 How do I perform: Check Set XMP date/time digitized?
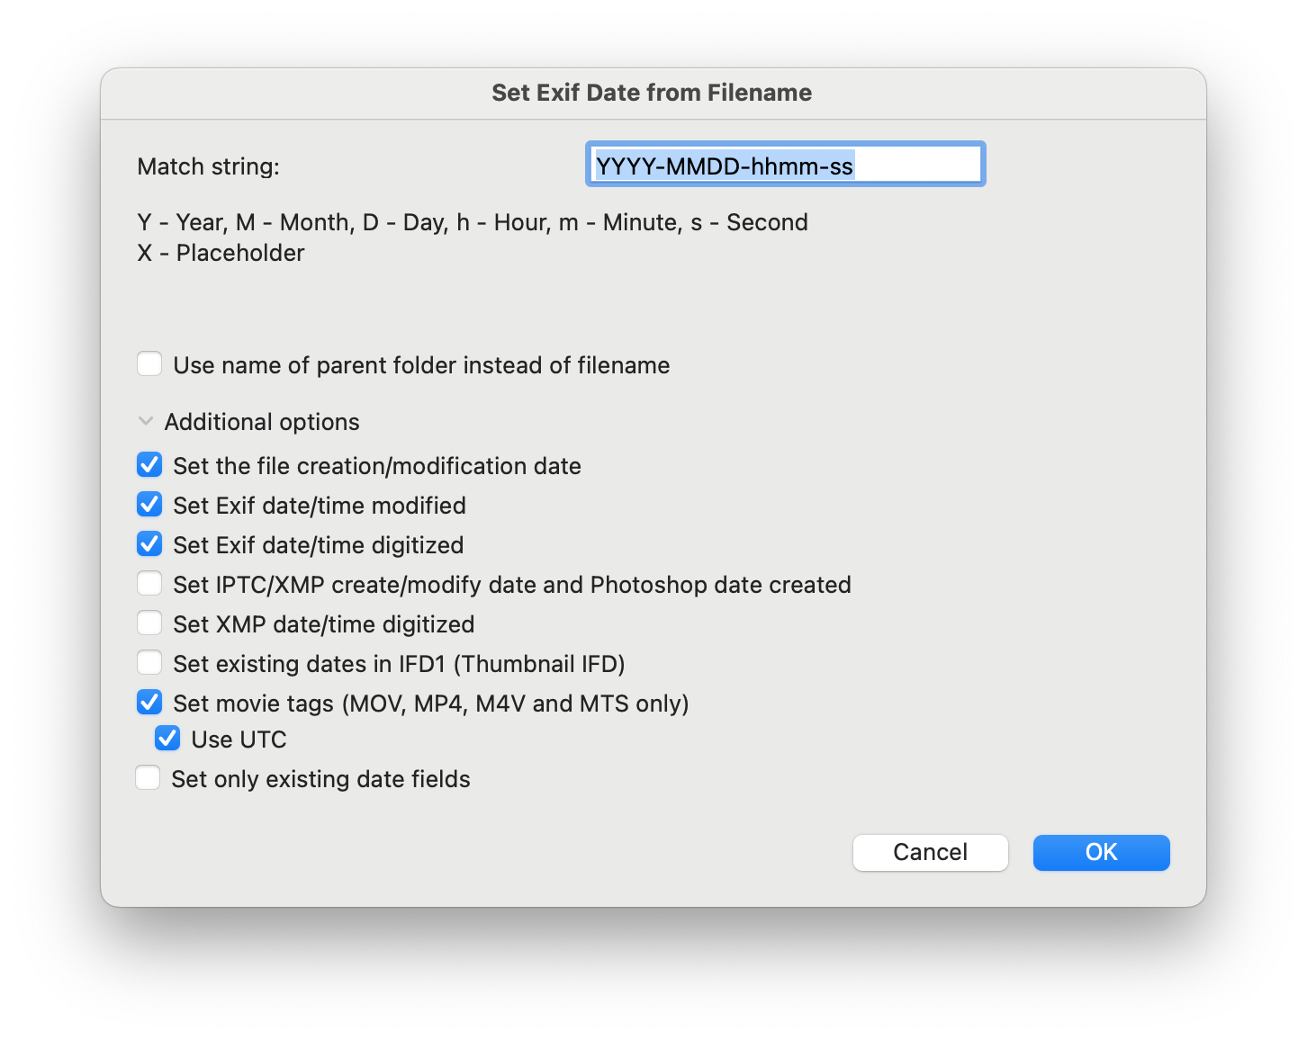pyautogui.click(x=149, y=623)
